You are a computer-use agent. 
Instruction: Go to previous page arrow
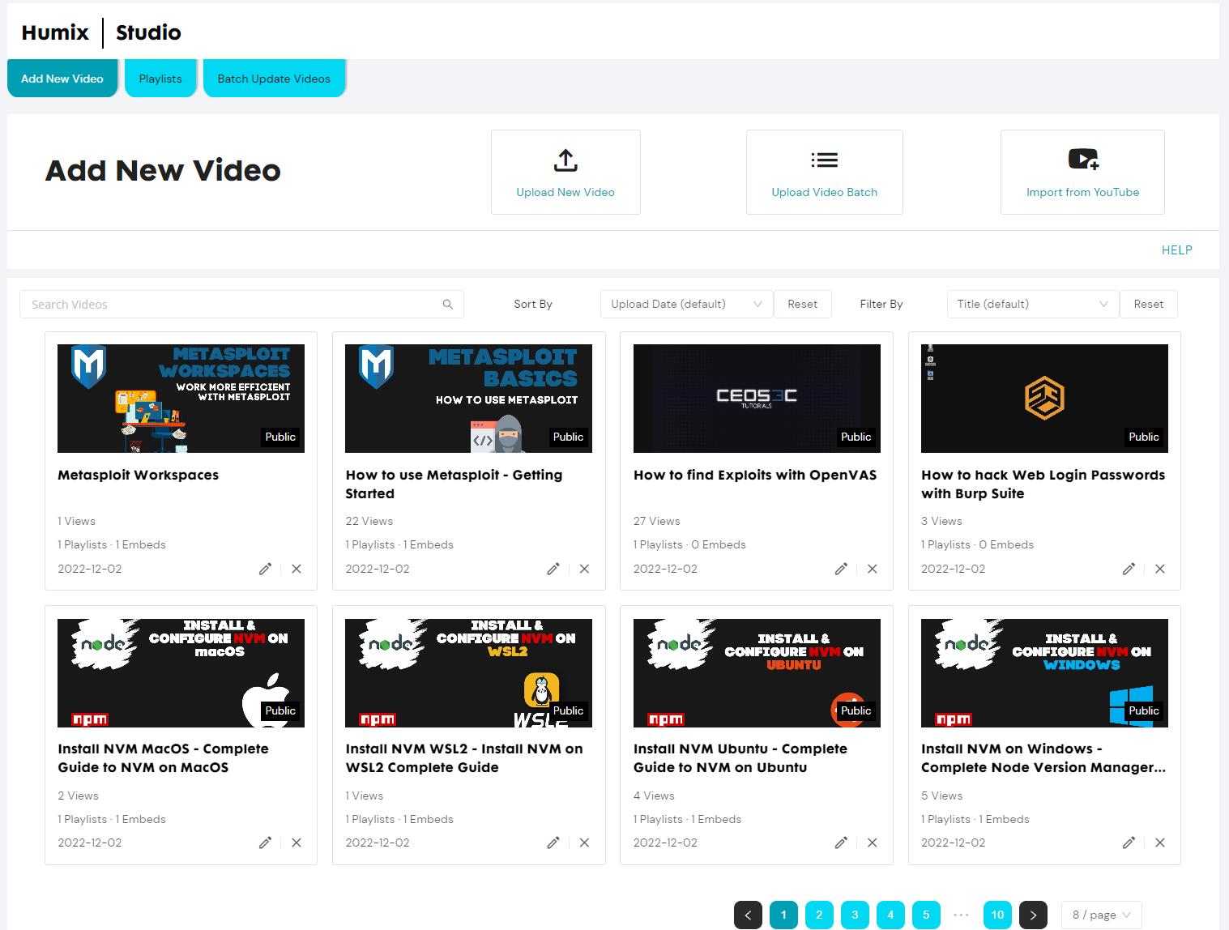(x=748, y=915)
